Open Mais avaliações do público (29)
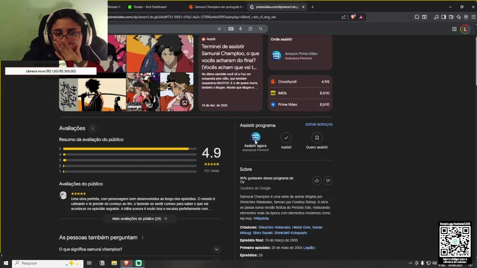Image resolution: width=477 pixels, height=268 pixels. (140, 219)
